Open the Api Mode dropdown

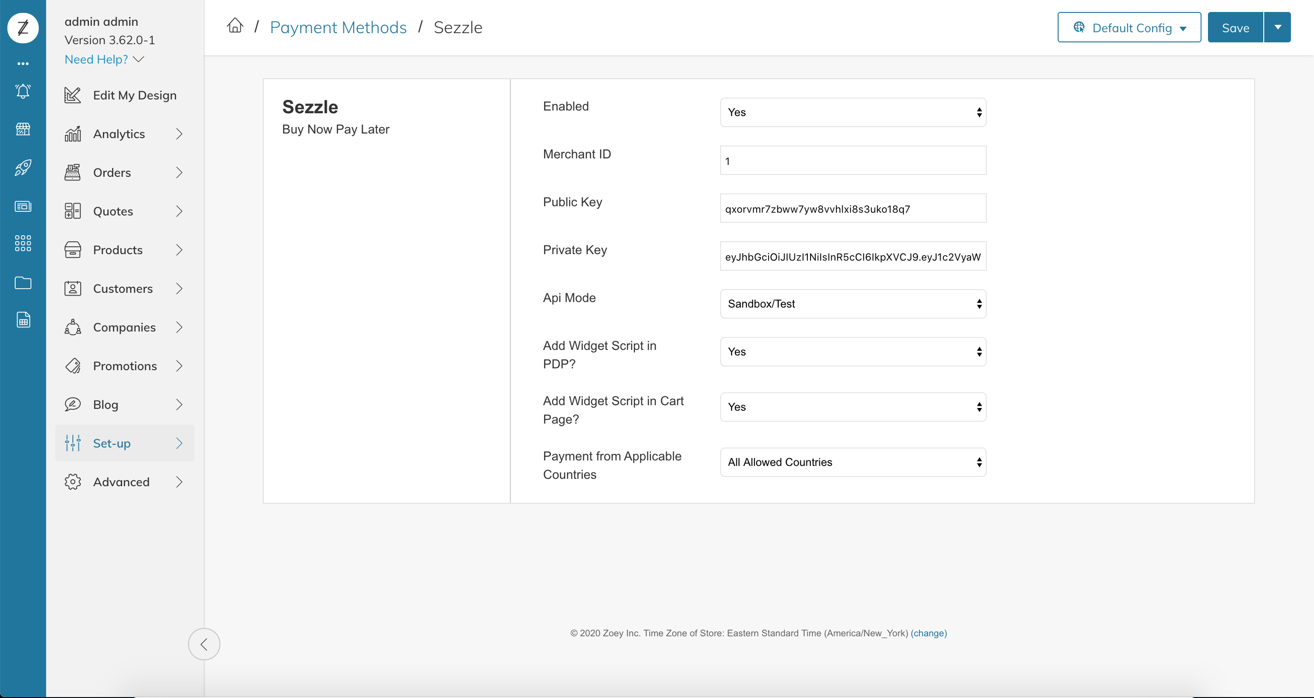point(852,304)
